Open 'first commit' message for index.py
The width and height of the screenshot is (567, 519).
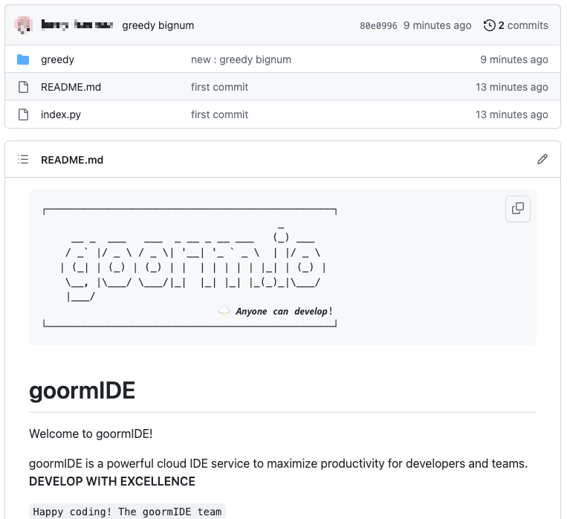point(219,115)
